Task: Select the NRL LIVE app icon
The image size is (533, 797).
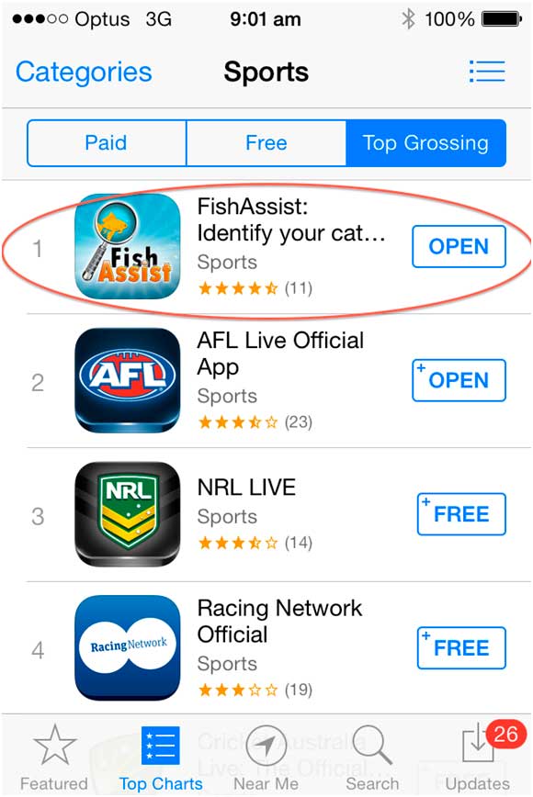Action: 127,514
